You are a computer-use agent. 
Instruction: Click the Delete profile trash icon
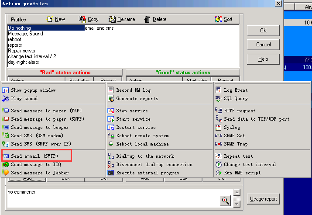tap(147, 19)
